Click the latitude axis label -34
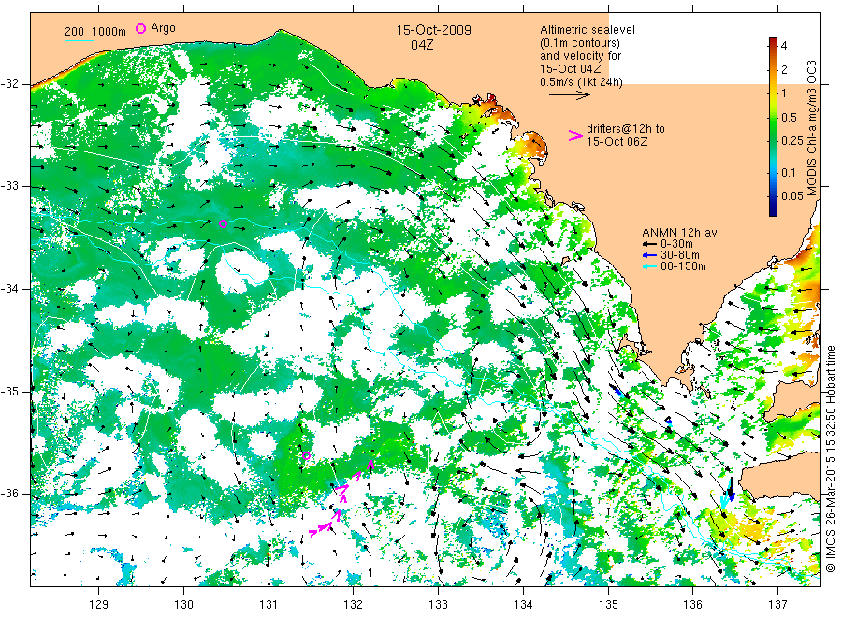This screenshot has height=617, width=842. coord(9,289)
